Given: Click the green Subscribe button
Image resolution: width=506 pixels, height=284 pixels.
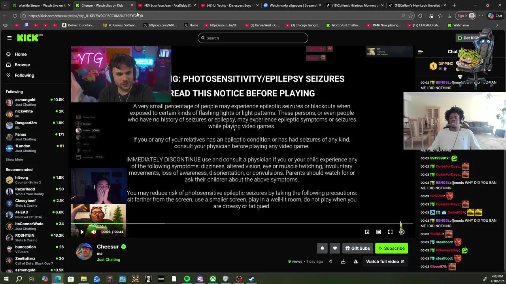Looking at the screenshot, I should (x=391, y=248).
